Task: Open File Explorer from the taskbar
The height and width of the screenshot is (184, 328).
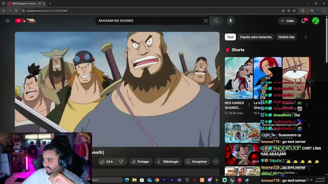Action: point(134,180)
